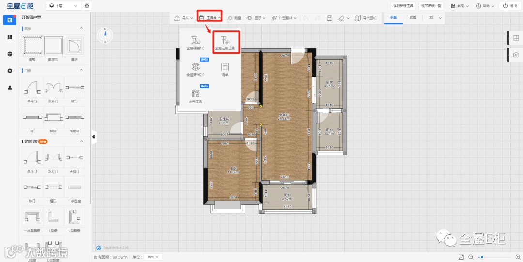The width and height of the screenshot is (523, 262).
Task: Click the undo arrow
Action: tap(306, 18)
